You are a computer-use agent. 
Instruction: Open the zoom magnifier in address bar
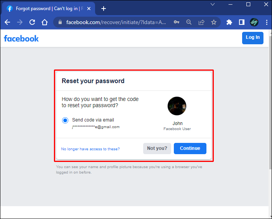click(x=189, y=22)
